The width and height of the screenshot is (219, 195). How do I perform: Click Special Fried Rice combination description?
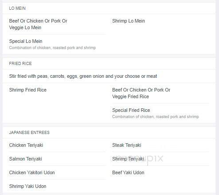point(156,117)
